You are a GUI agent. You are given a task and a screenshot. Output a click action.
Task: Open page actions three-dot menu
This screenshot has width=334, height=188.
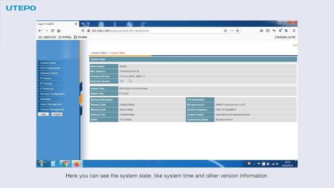click(x=232, y=31)
